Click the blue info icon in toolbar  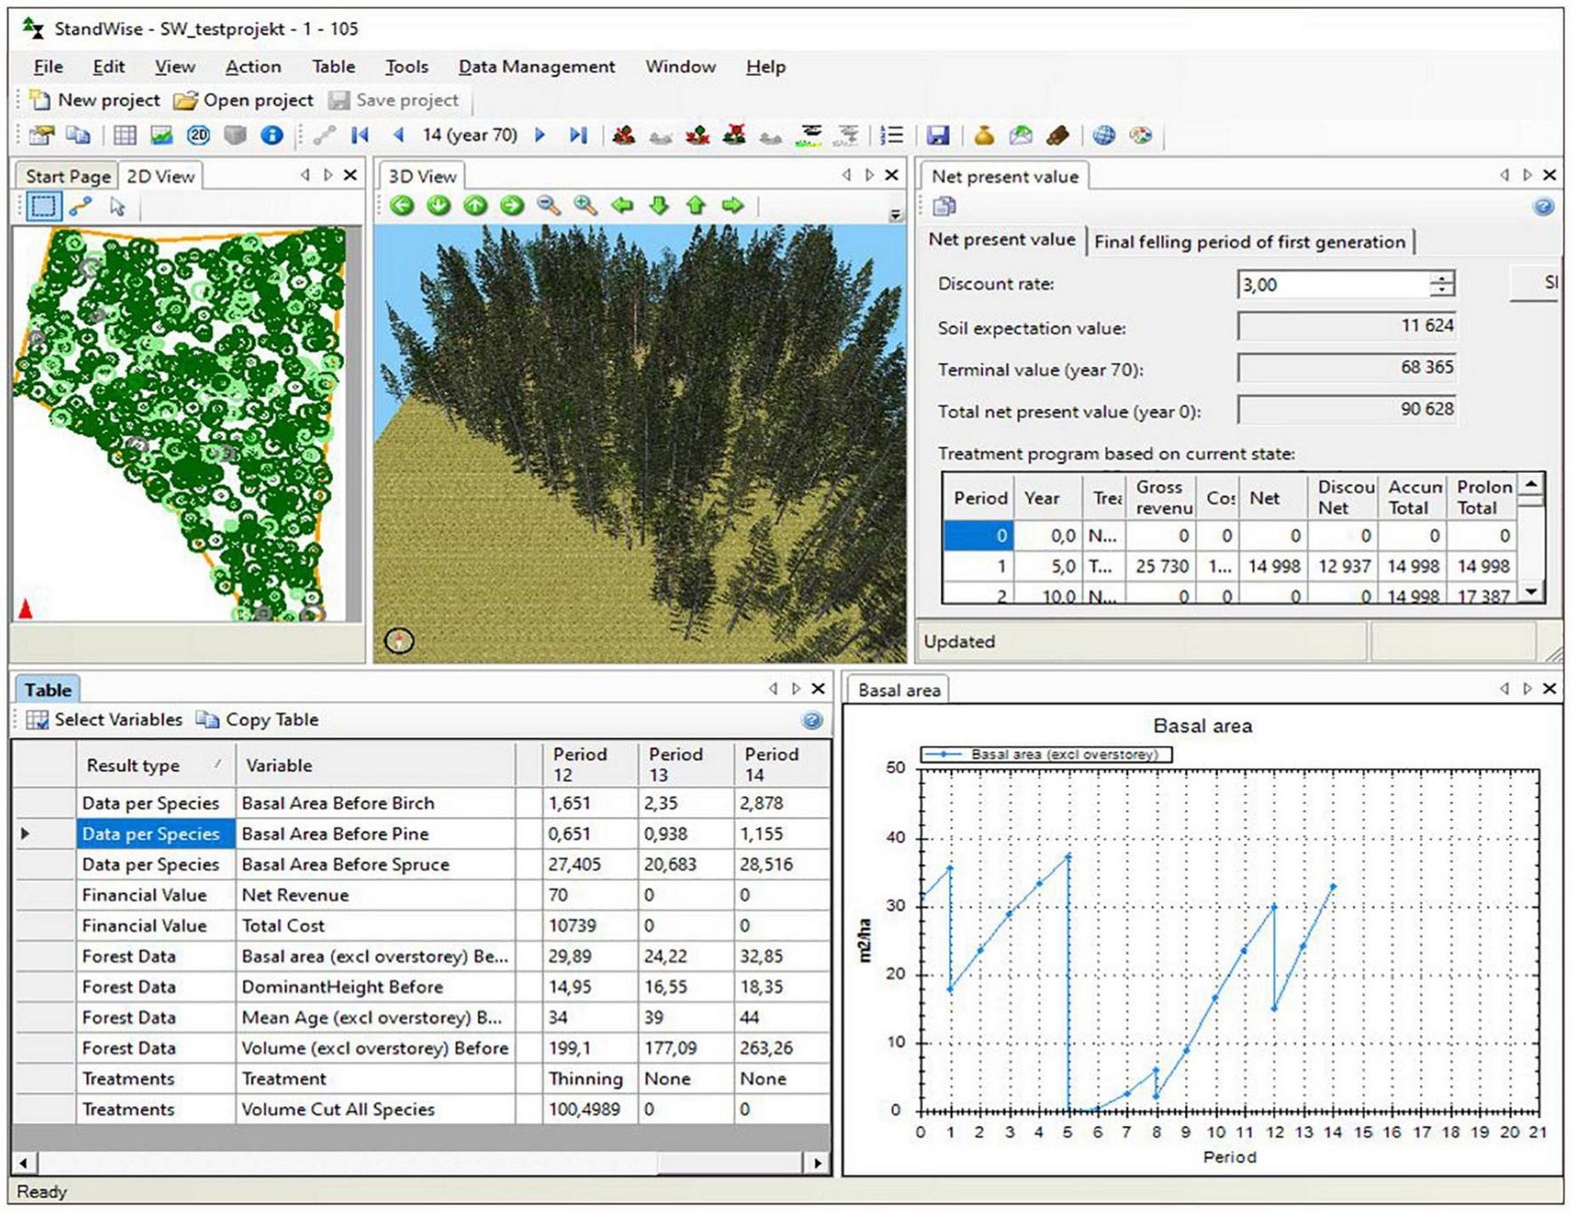pyautogui.click(x=272, y=136)
